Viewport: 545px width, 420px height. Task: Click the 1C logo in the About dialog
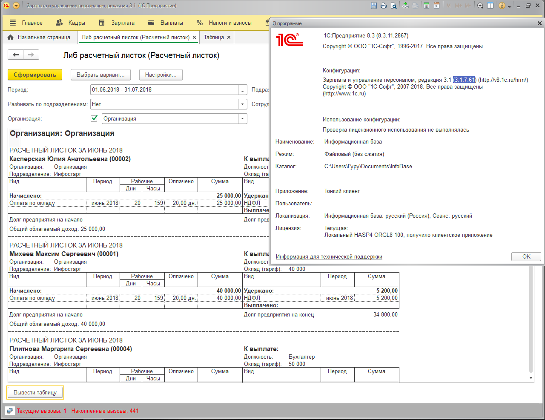pyautogui.click(x=289, y=40)
